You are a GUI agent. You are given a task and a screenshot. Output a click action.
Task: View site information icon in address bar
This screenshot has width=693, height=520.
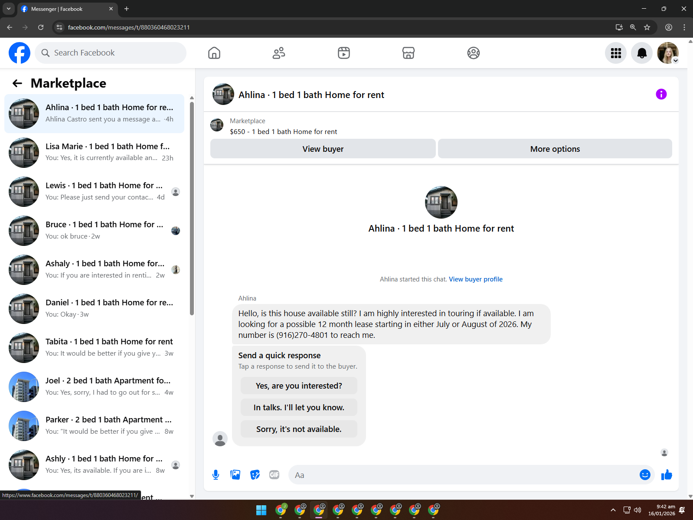[x=59, y=27]
